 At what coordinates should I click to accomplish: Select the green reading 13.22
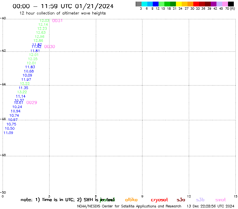tap(22, 92)
